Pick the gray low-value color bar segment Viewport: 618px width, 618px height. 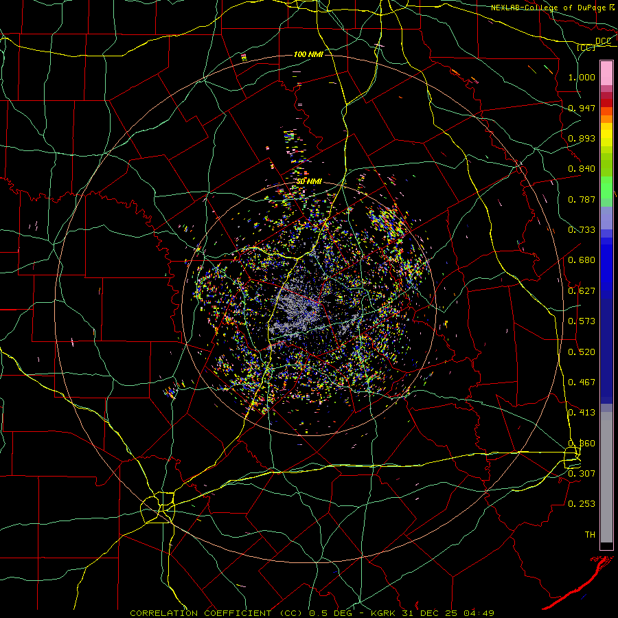[606, 477]
